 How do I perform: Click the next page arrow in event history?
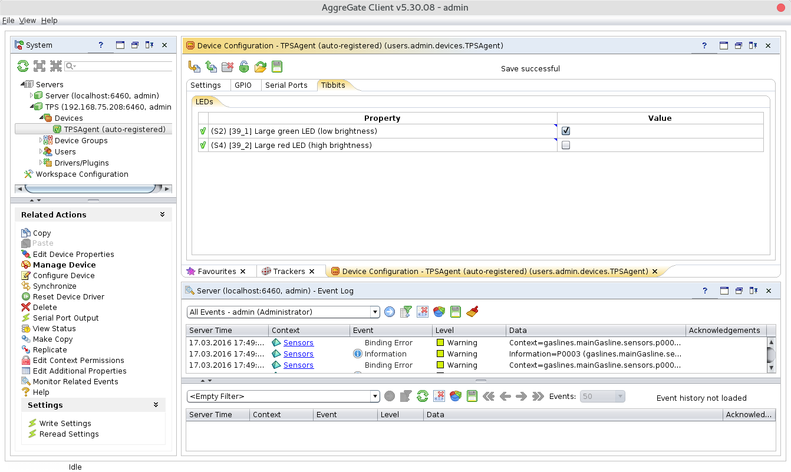(x=521, y=397)
